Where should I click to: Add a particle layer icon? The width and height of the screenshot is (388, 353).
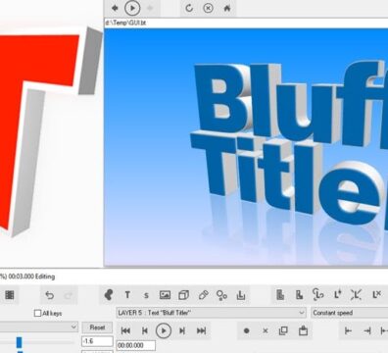pos(221,295)
